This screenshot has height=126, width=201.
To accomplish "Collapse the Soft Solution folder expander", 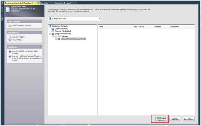I will pos(53,36).
